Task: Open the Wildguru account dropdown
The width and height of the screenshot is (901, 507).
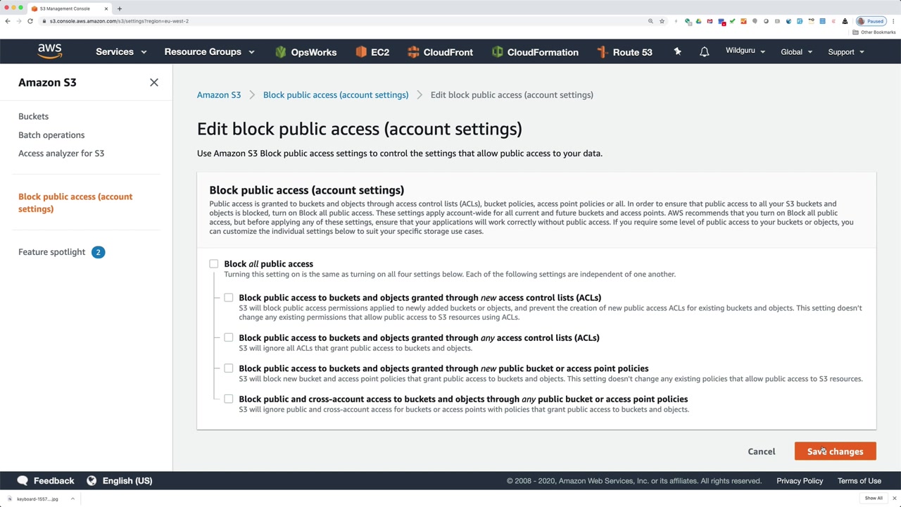Action: 745,51
